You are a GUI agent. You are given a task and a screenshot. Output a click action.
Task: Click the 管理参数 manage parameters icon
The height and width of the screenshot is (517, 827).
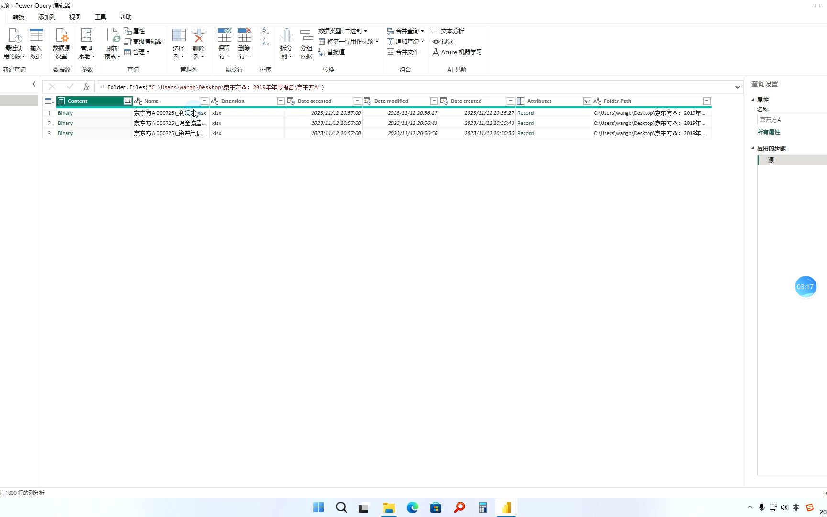(87, 44)
